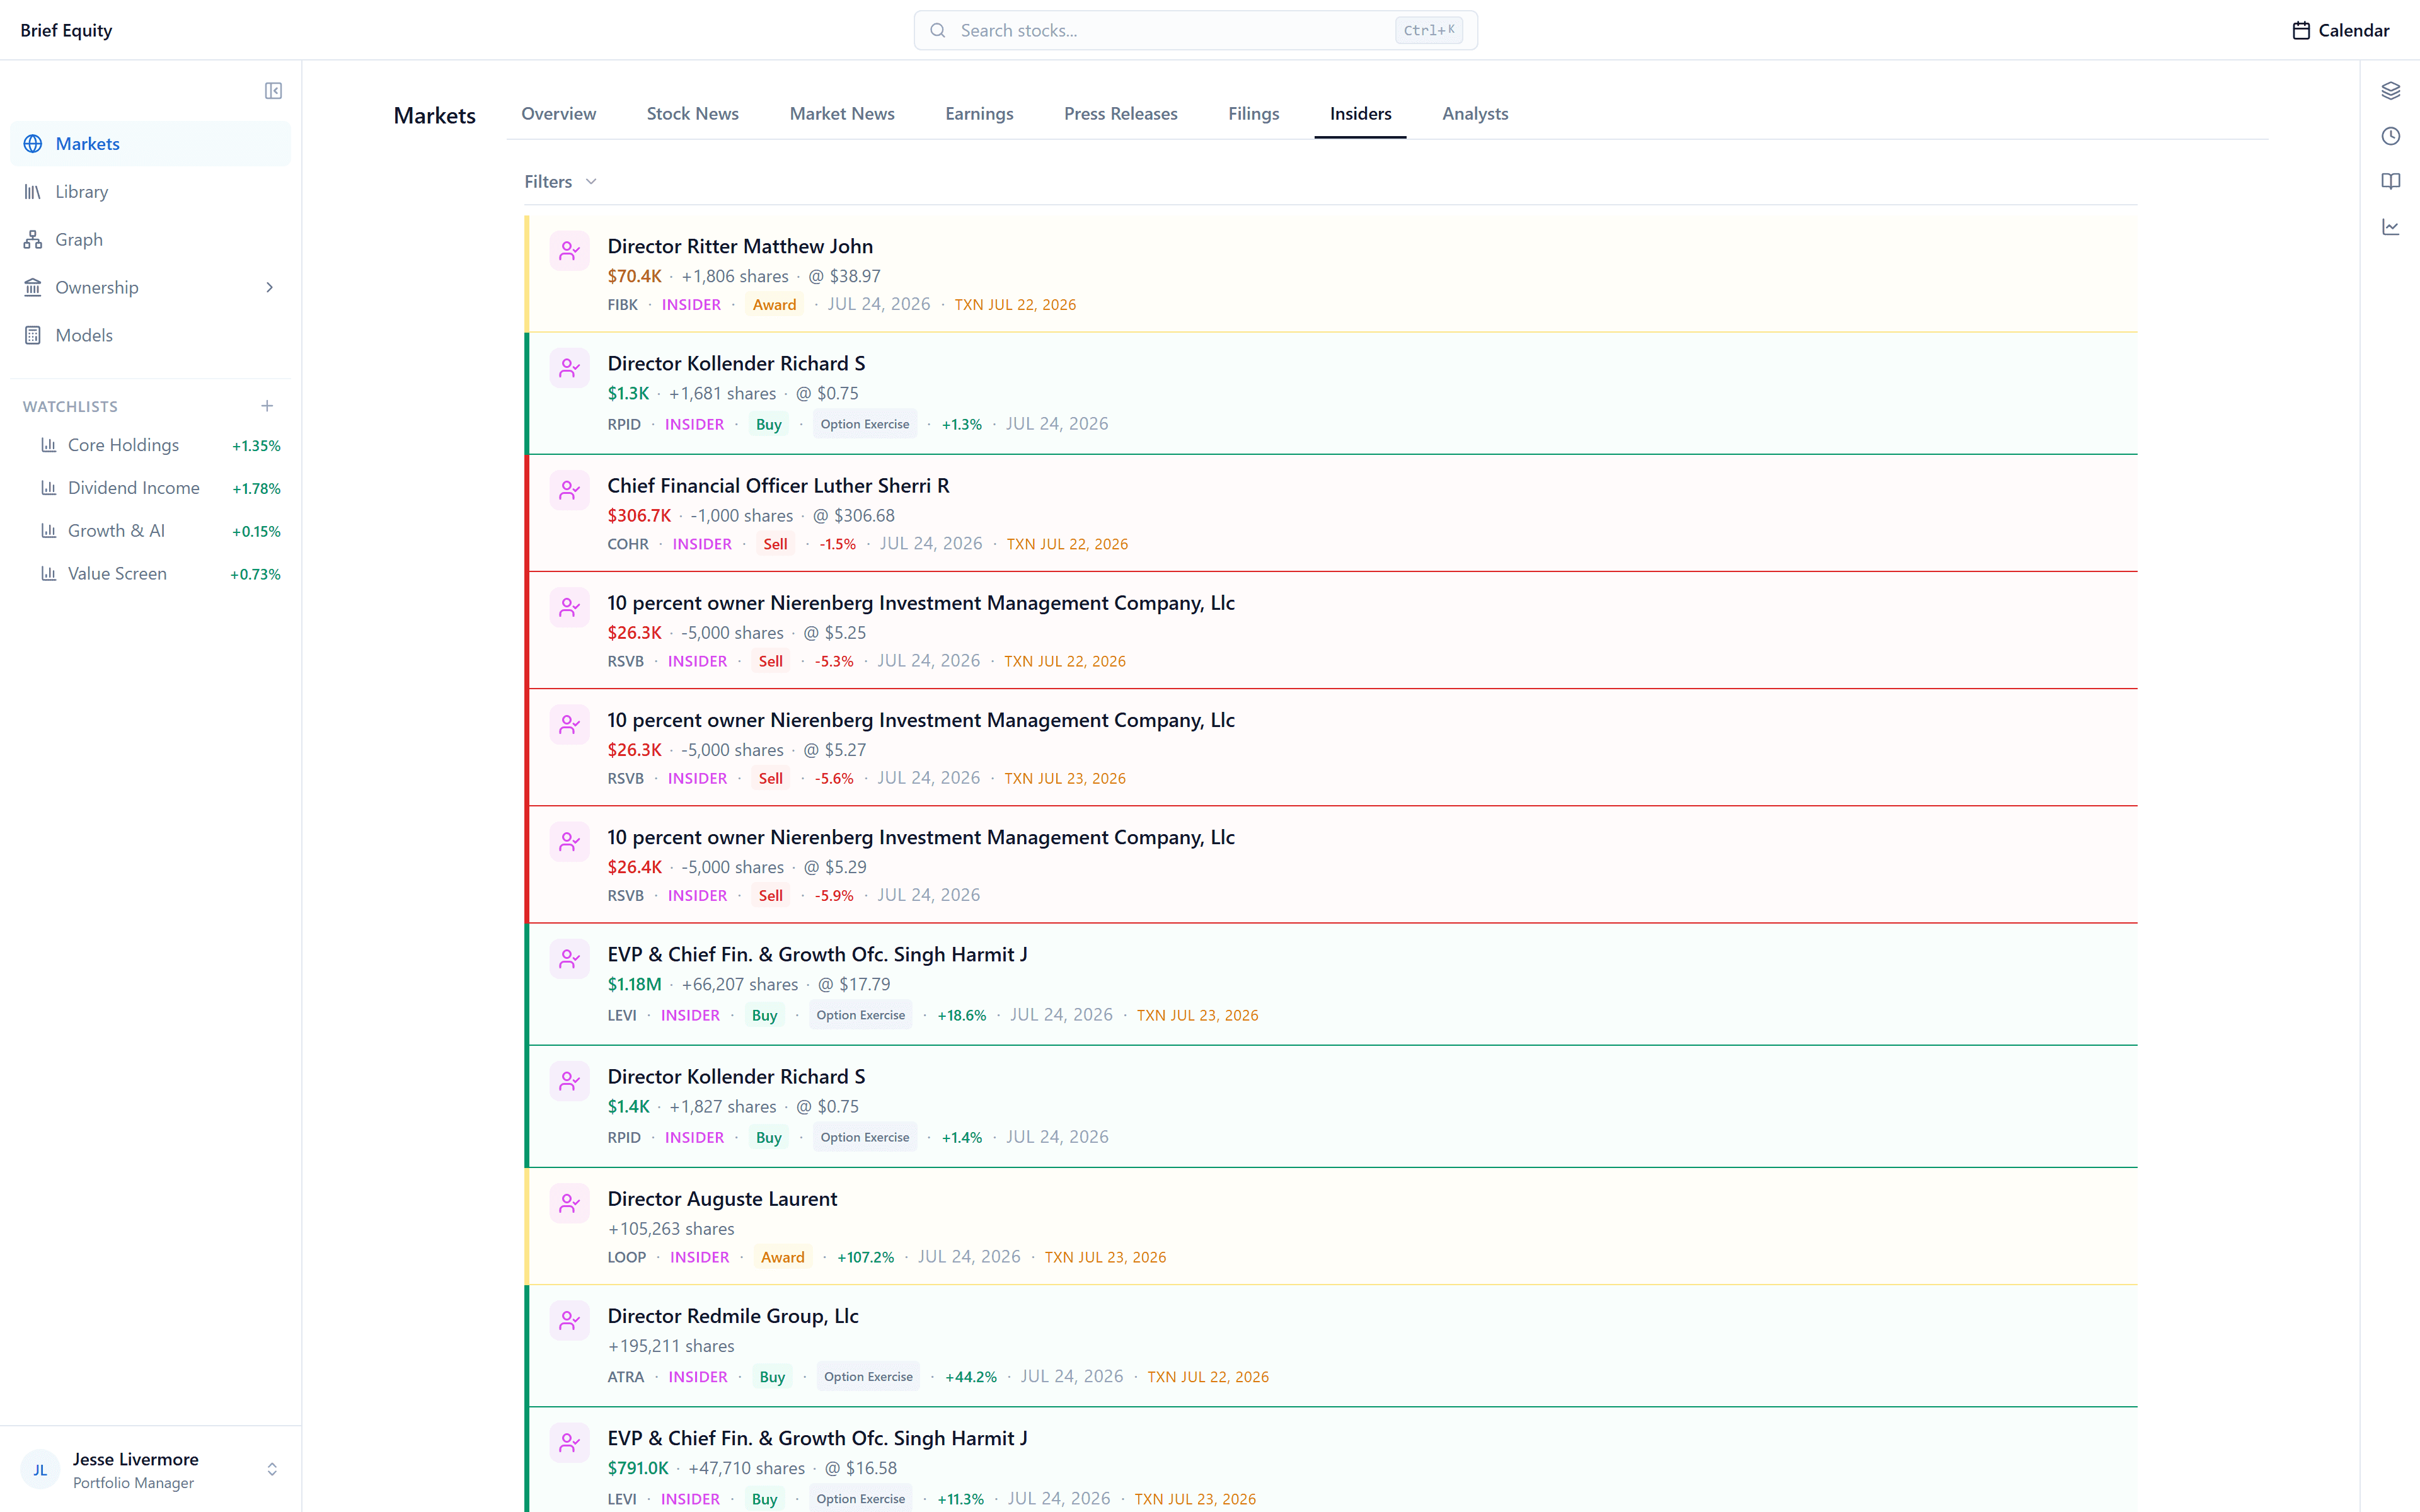Click the Option Exercise tag on ATRA row
Screen dimensions: 2420x1512
click(x=868, y=1377)
